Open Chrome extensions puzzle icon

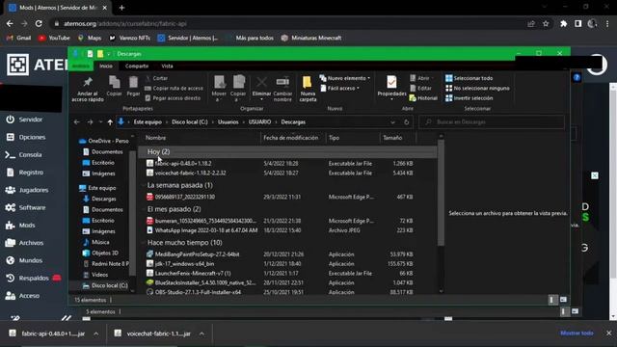coord(563,23)
